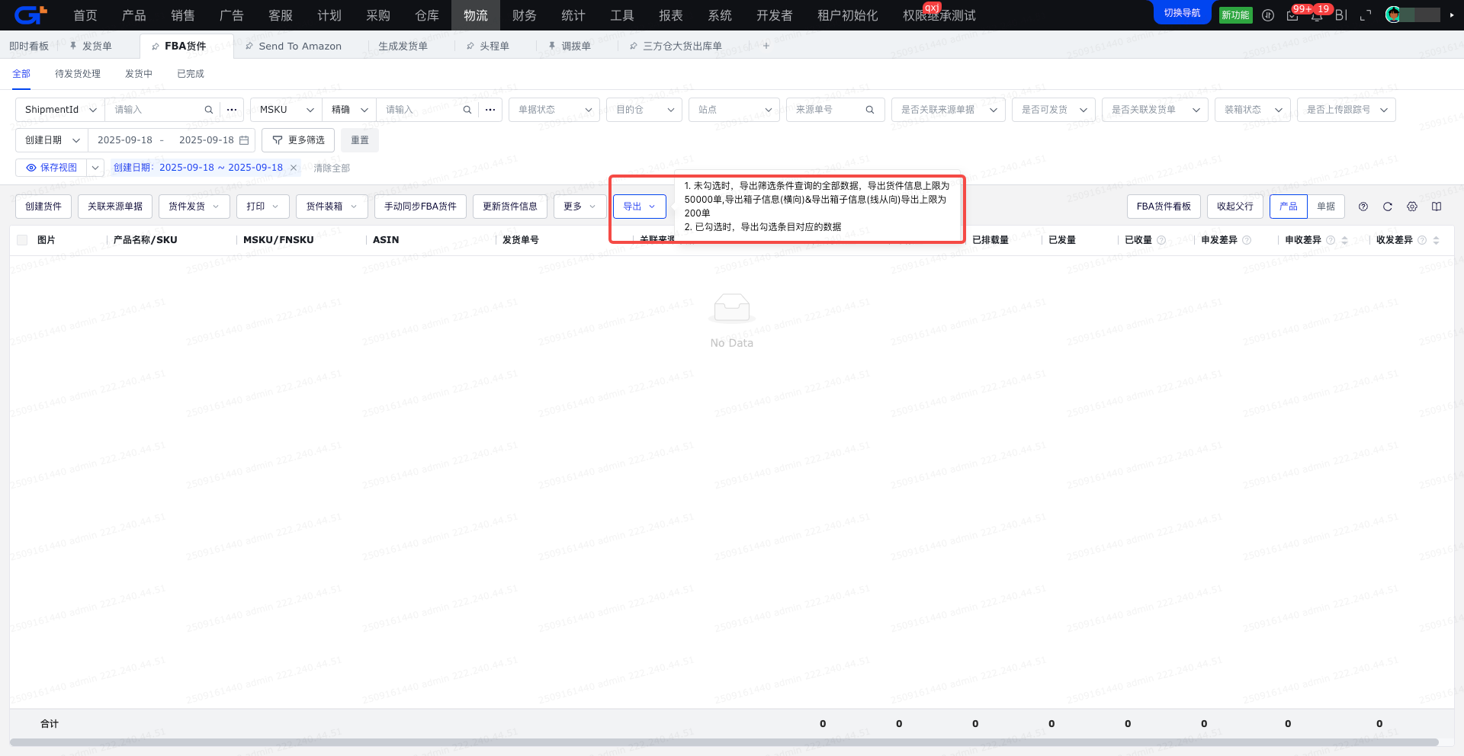Open the 精确 match mode dropdown

[x=349, y=110]
